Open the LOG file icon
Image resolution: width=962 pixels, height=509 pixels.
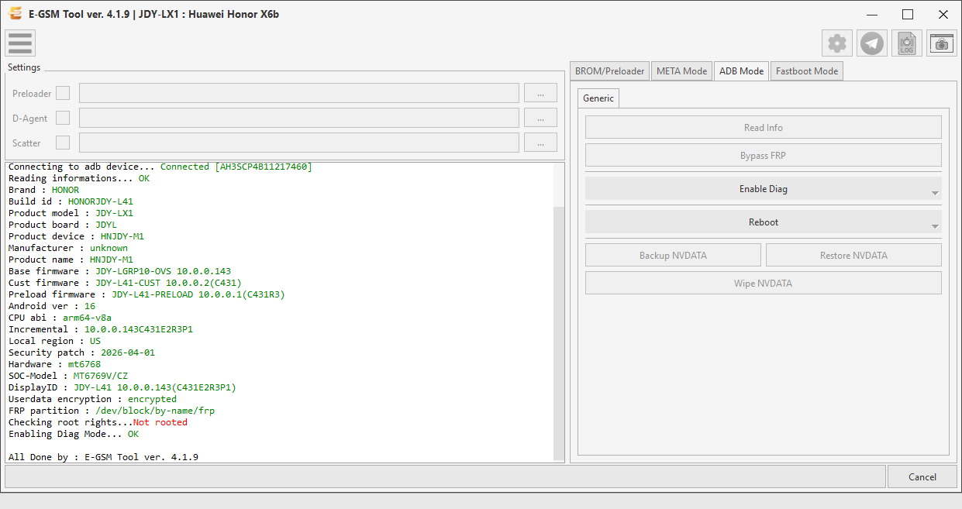907,43
